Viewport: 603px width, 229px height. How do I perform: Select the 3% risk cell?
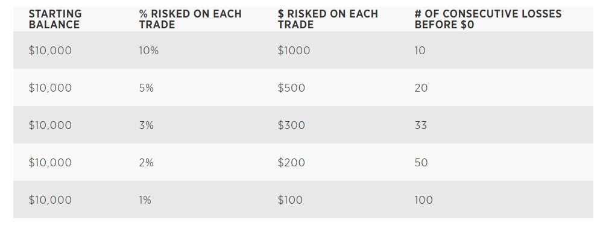(x=146, y=125)
